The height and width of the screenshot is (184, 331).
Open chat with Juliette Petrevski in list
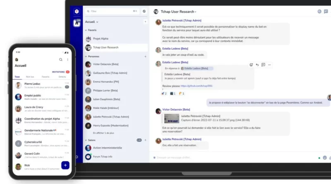point(116,117)
